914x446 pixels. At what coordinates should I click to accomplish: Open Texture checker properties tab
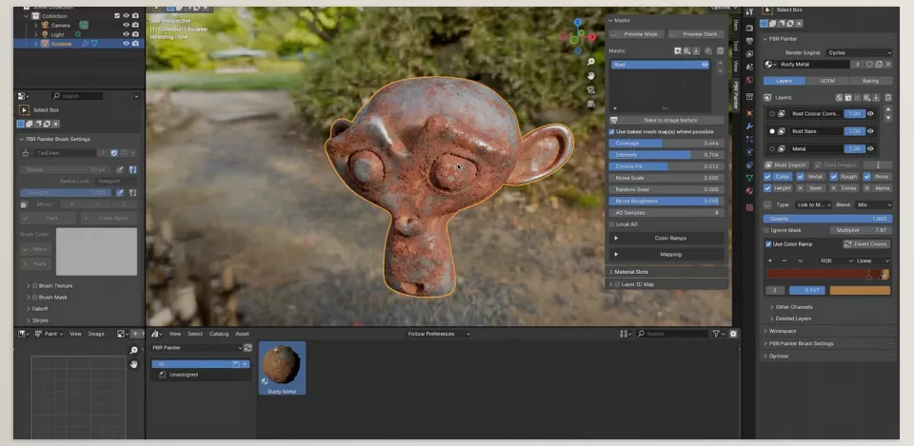click(749, 206)
